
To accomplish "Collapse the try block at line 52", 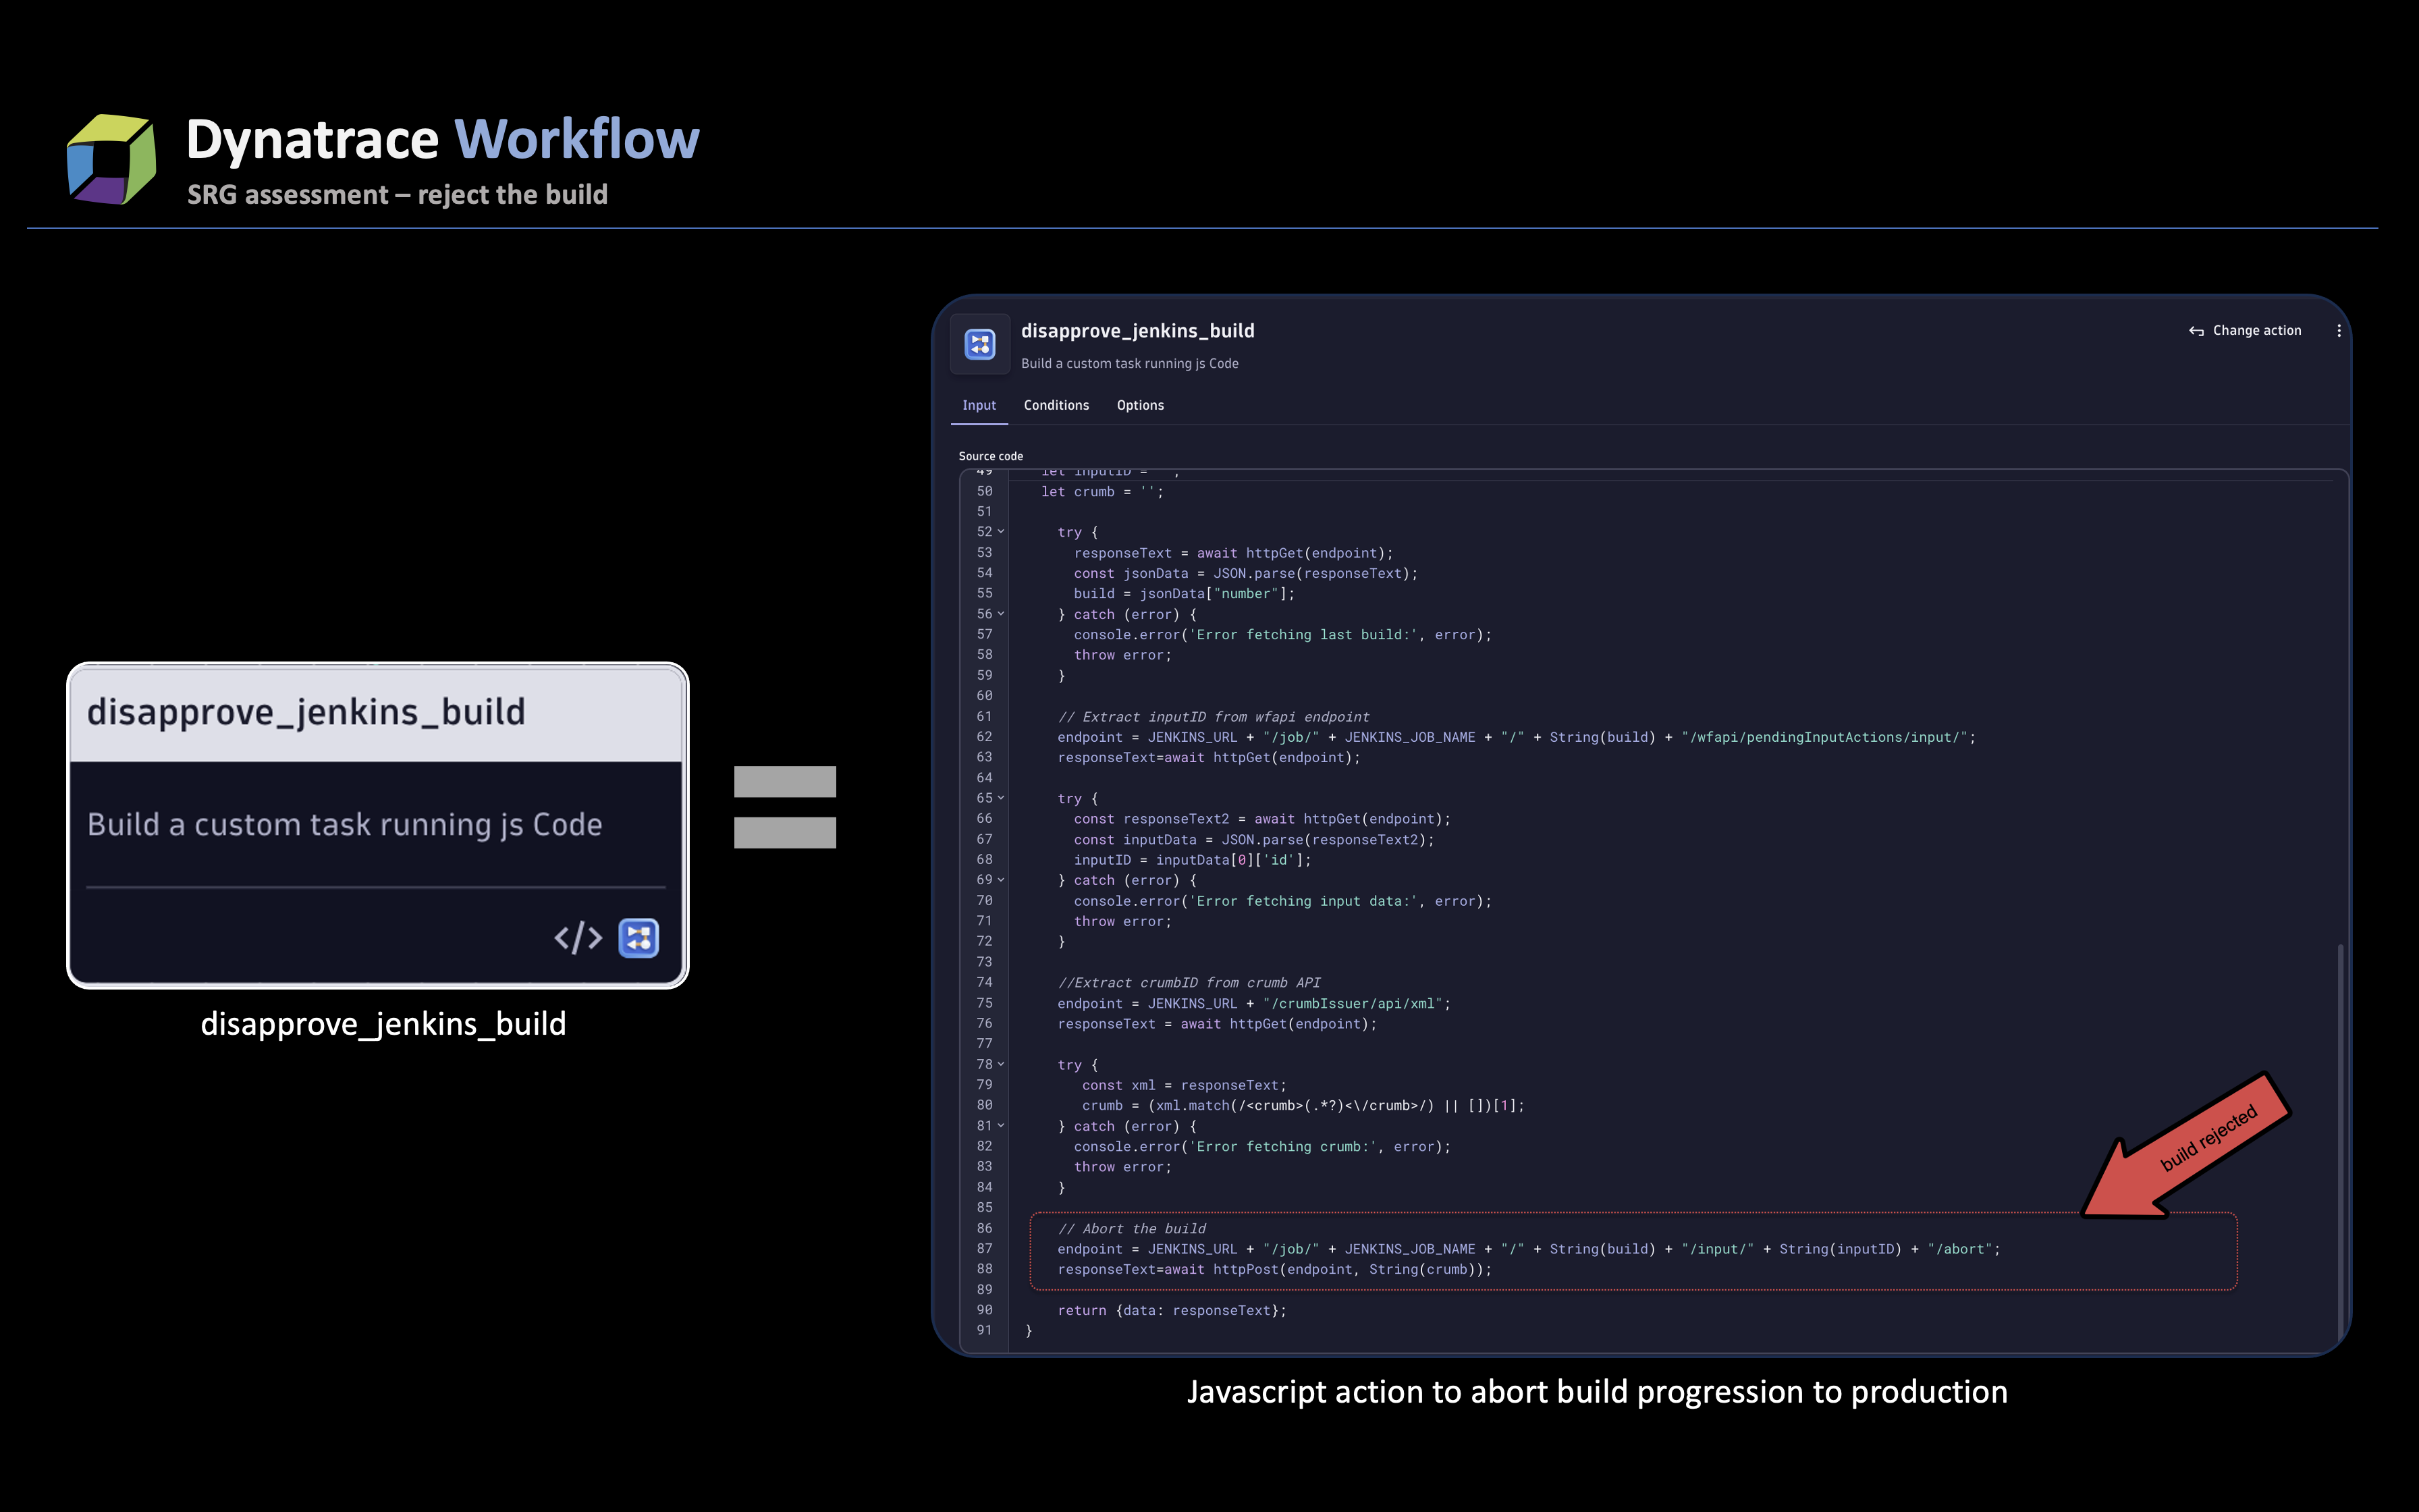I will click(1000, 531).
